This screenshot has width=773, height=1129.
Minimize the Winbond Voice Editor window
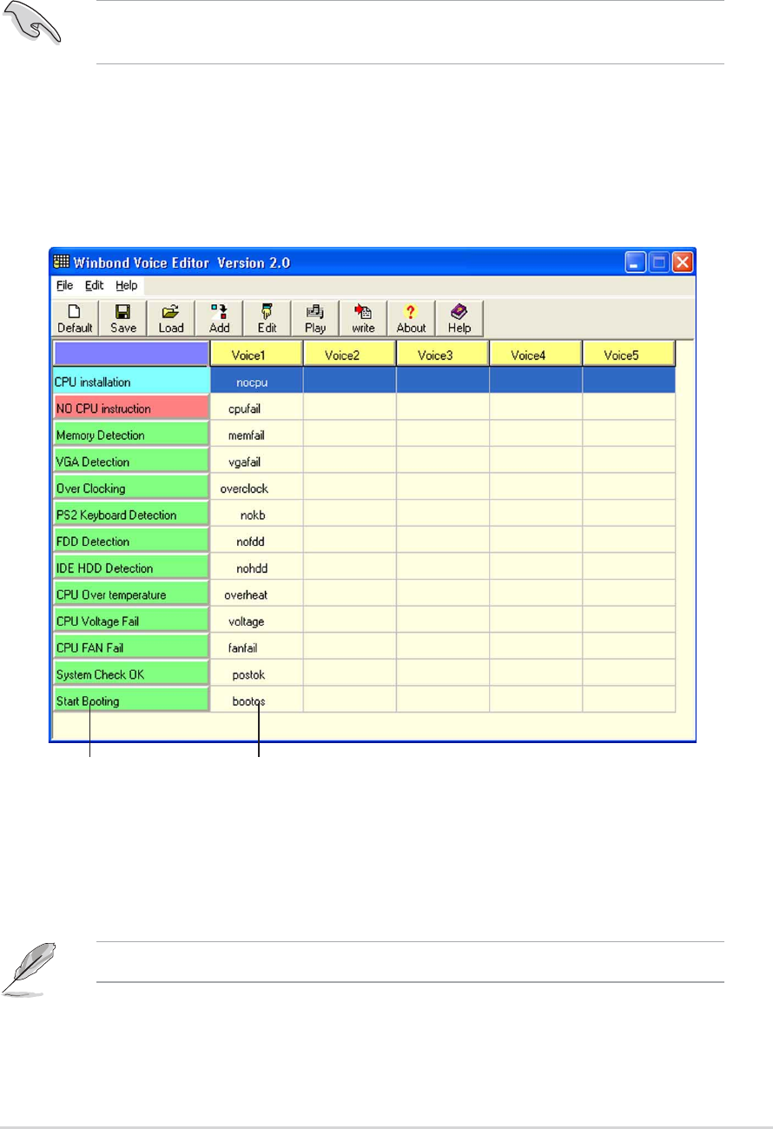coord(637,262)
